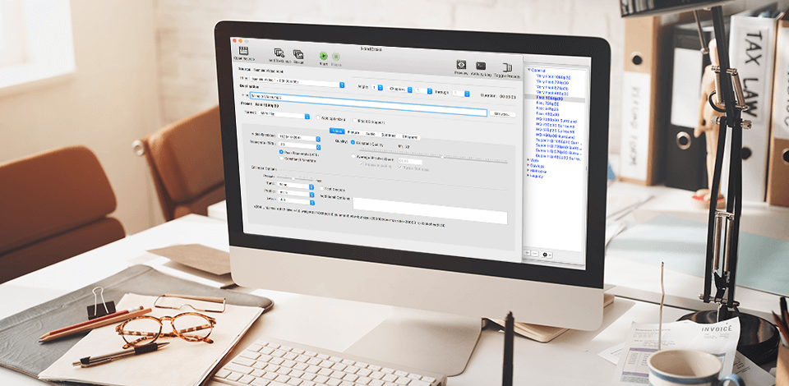Open the Title dropdown
This screenshot has width=789, height=386.
[298, 83]
